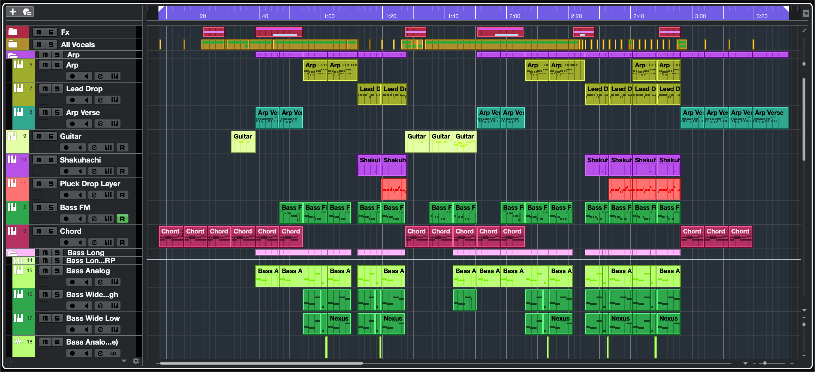815x372 pixels.
Task: Select the Bass Wide Low track name
Action: [x=93, y=318]
